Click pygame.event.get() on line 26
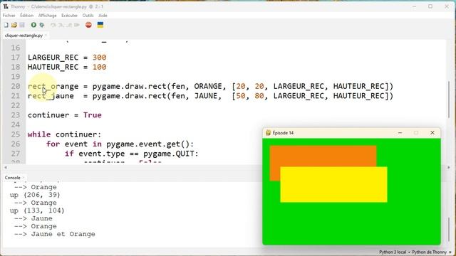The image size is (456, 256). click(x=147, y=144)
